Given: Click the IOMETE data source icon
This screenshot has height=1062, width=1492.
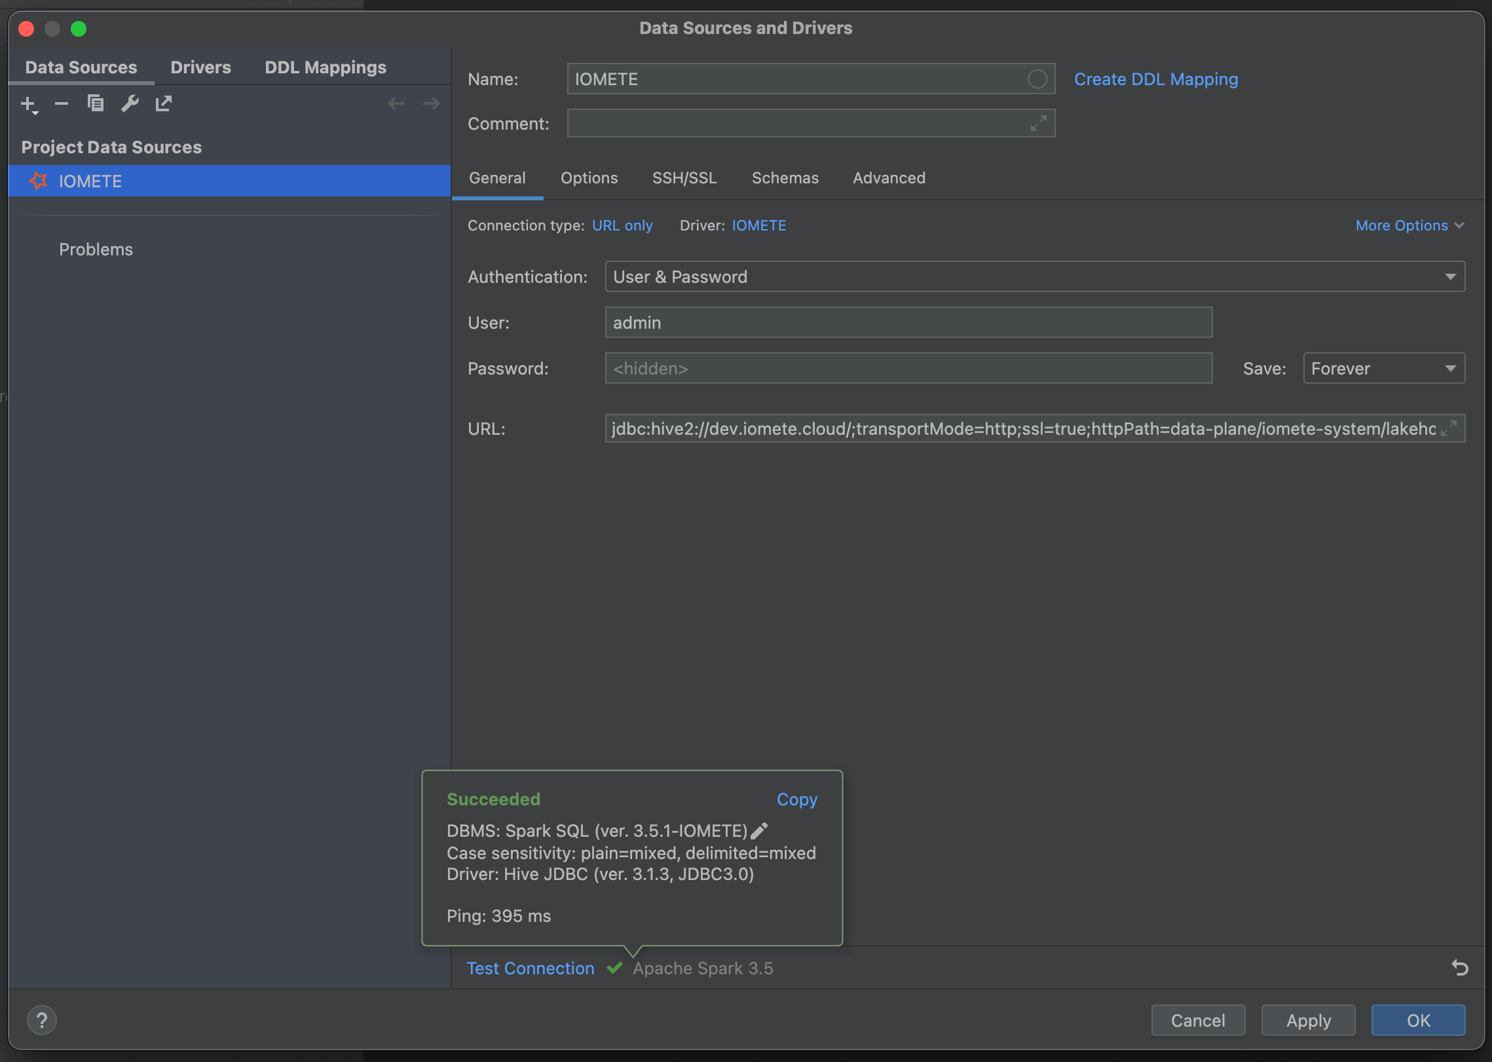Looking at the screenshot, I should pos(40,179).
